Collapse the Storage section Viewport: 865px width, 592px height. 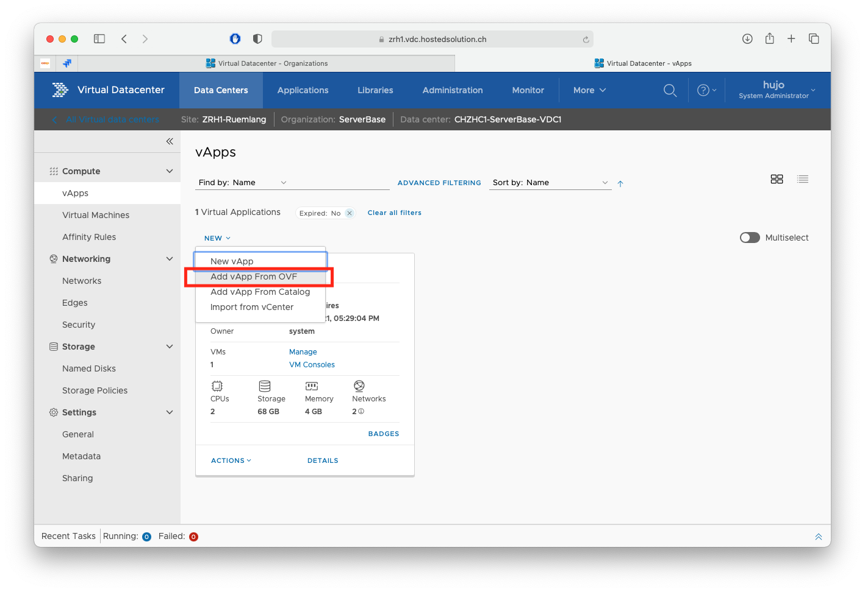coord(170,347)
